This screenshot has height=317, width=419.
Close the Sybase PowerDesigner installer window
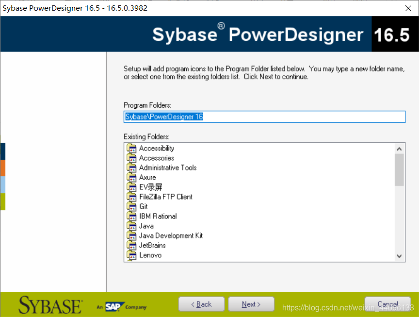tap(408, 8)
